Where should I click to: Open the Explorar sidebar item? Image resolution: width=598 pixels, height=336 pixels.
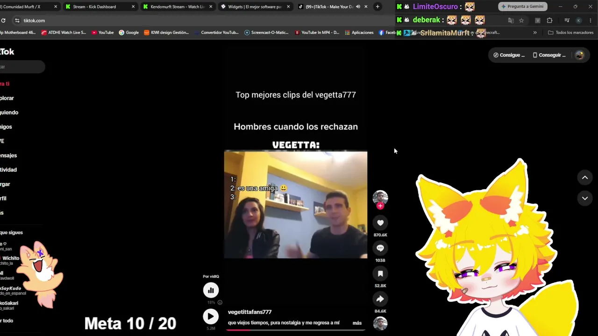(x=7, y=98)
